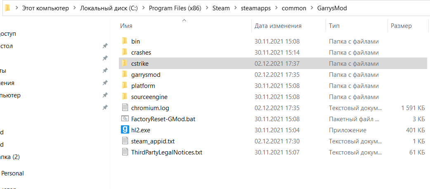
Task: Sort by the Дата изменения column header
Action: coord(278,26)
